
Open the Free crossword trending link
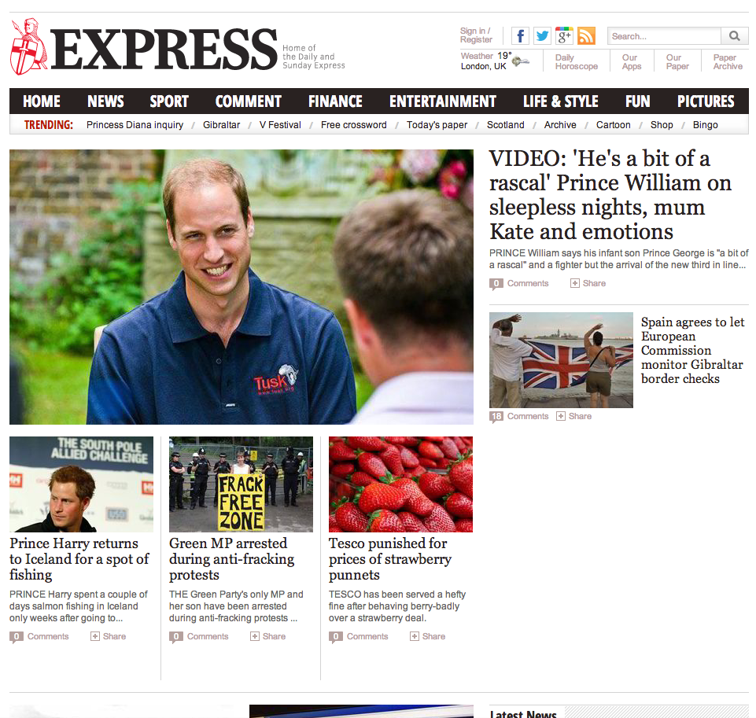[x=354, y=125]
